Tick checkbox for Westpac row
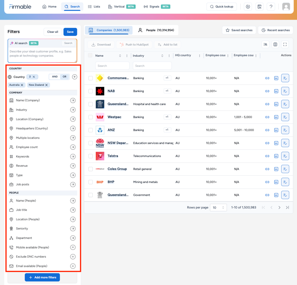297x285 pixels. click(91, 117)
